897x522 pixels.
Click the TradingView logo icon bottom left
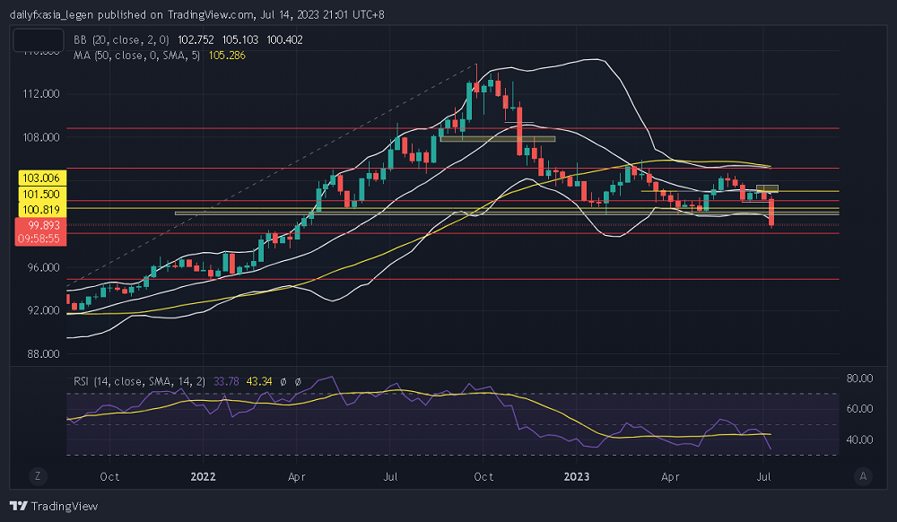[18, 507]
